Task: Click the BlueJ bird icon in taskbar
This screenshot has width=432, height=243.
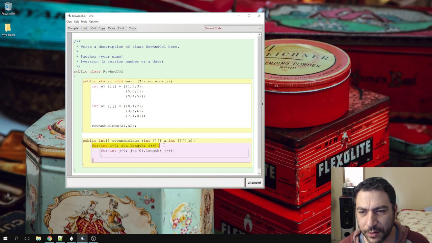Action: 83,239
